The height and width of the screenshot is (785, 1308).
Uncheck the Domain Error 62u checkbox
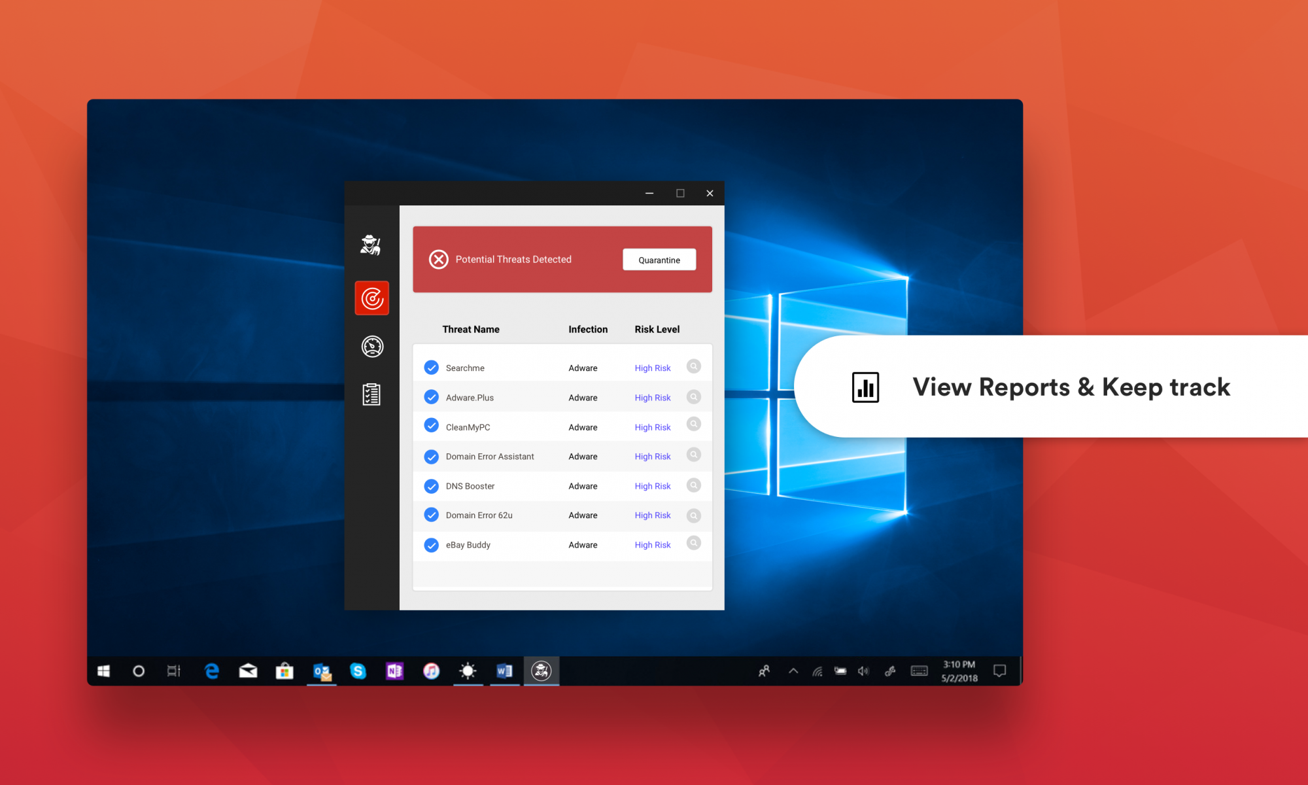[432, 515]
